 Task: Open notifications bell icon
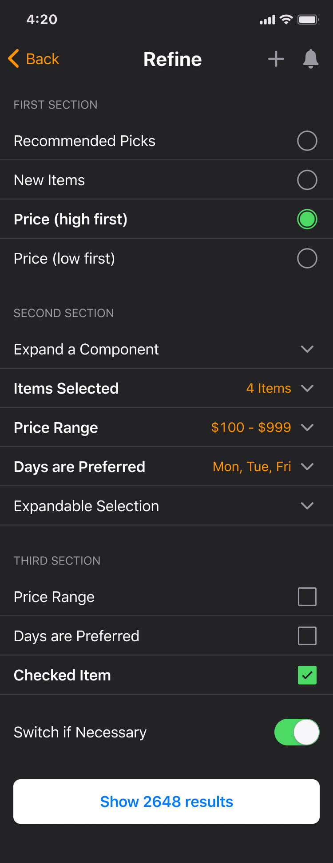[x=311, y=59]
